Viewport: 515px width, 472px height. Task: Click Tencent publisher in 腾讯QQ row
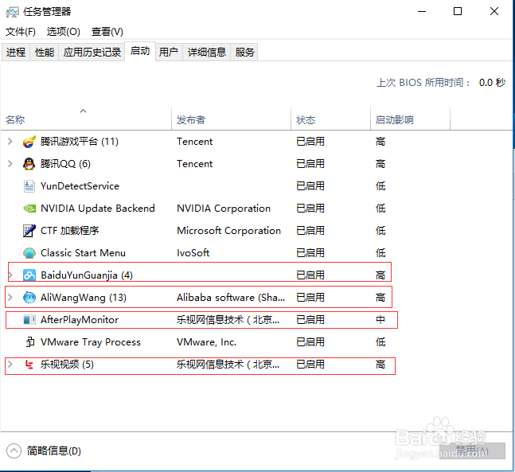click(194, 164)
